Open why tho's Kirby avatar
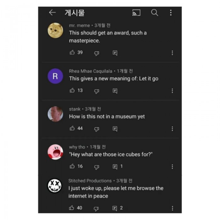The height and width of the screenshot is (220, 220). point(55,152)
